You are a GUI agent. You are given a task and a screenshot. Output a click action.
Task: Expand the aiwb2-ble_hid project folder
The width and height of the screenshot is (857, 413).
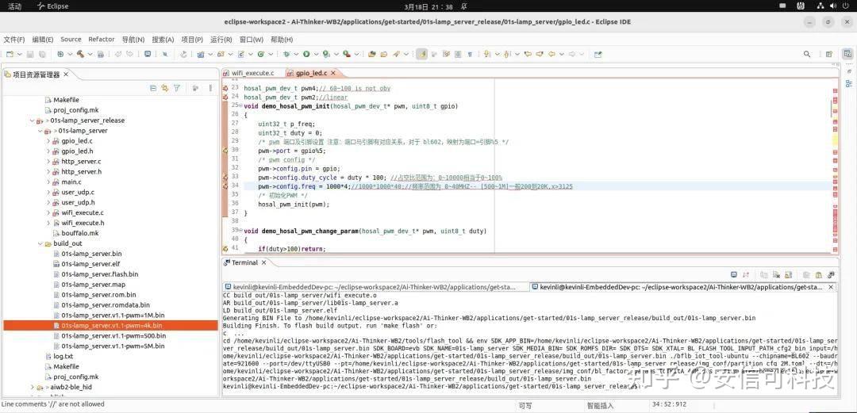point(33,387)
